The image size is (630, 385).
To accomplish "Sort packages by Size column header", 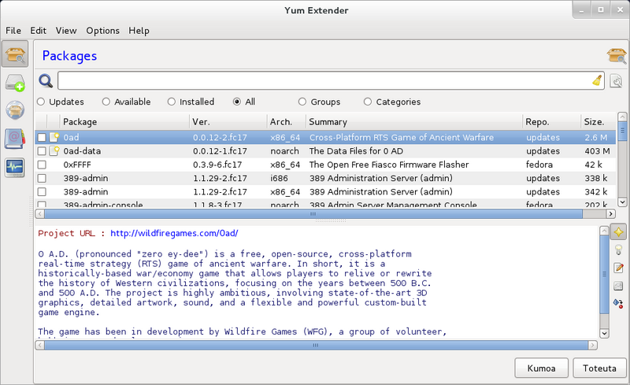I will pos(594,122).
